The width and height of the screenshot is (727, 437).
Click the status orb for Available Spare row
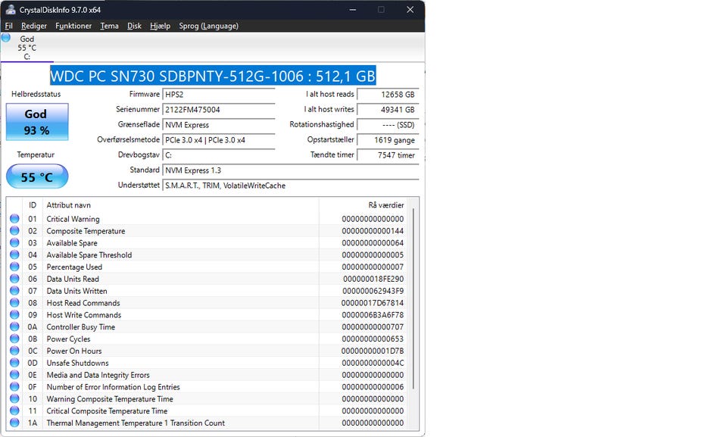tap(14, 242)
